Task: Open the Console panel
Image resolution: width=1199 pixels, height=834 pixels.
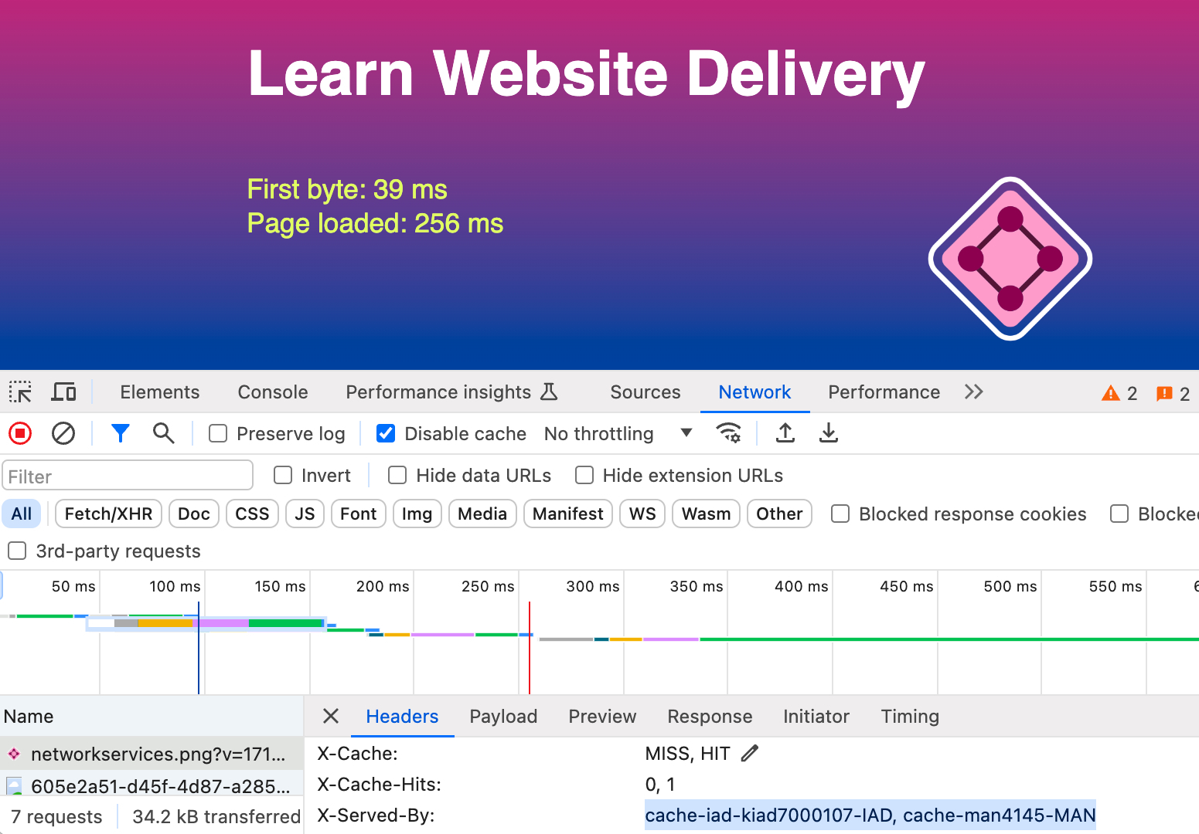Action: (272, 392)
